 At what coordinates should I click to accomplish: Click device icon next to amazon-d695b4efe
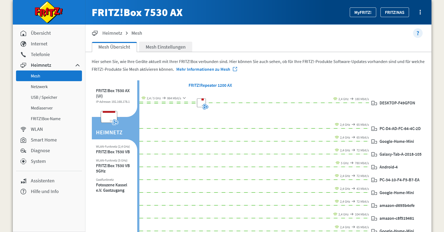[x=374, y=206]
